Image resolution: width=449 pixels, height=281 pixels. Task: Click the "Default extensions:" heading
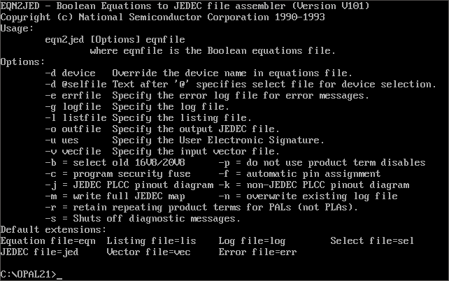53,230
